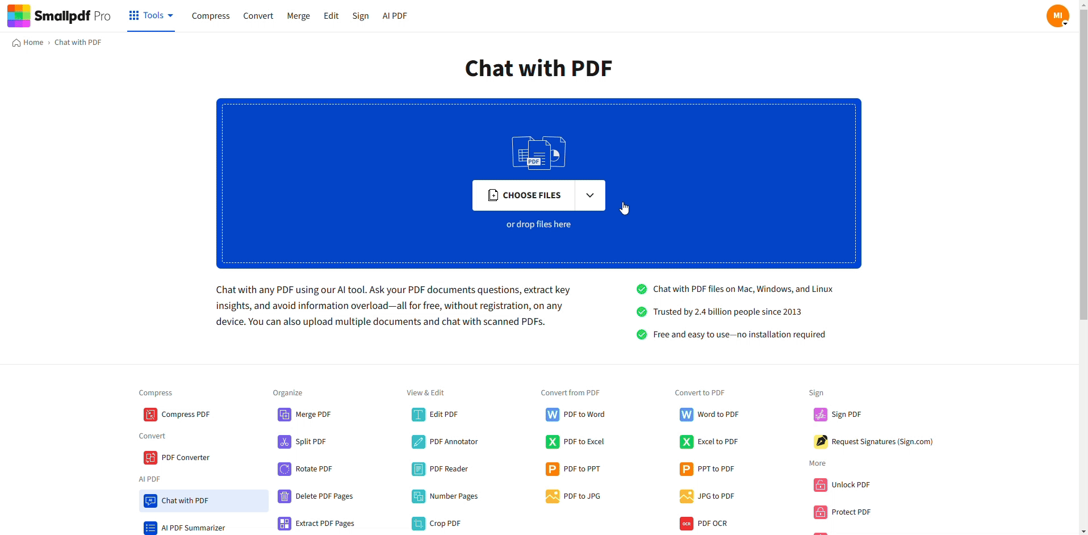Open the Edit PDF tool icon
This screenshot has width=1088, height=535.
tap(419, 415)
